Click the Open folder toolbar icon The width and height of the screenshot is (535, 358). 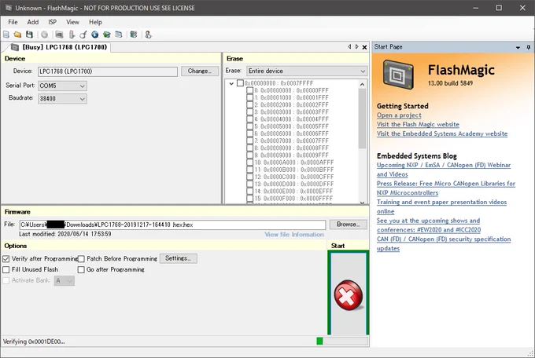point(17,35)
